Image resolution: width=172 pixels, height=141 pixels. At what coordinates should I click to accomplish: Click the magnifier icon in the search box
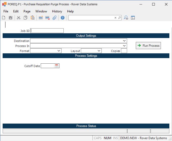pyautogui.click(x=119, y=18)
